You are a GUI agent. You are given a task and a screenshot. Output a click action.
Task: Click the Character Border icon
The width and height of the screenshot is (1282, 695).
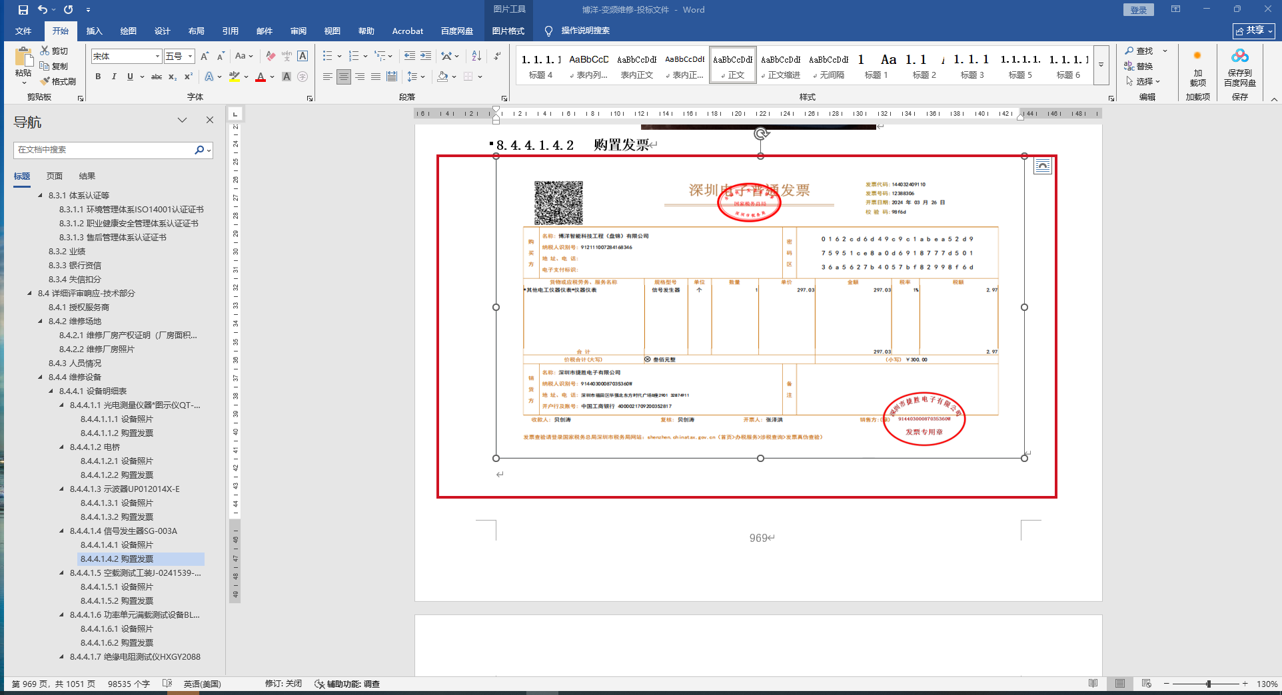303,57
